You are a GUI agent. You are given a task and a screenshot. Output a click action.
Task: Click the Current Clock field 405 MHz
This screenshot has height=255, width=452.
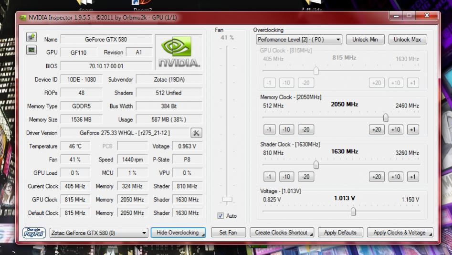(75, 186)
